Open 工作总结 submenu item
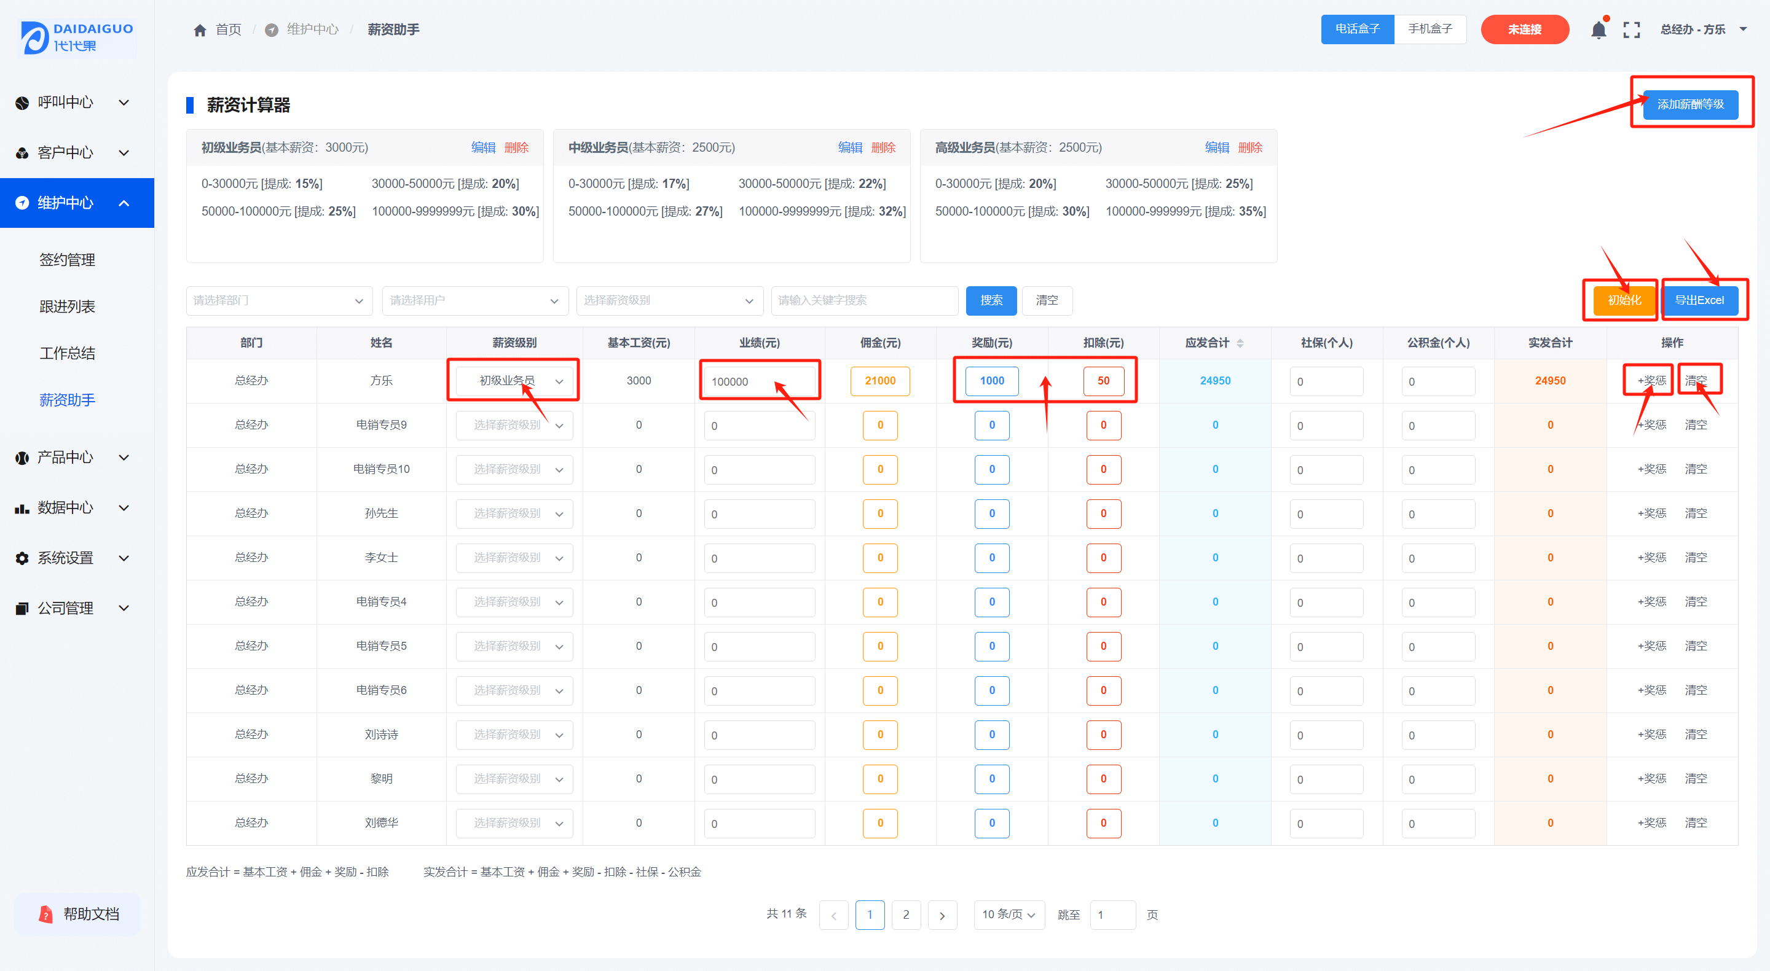 [x=68, y=354]
